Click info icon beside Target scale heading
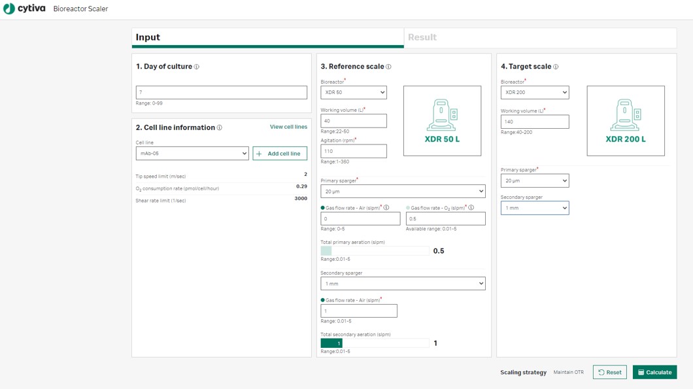 (x=556, y=67)
